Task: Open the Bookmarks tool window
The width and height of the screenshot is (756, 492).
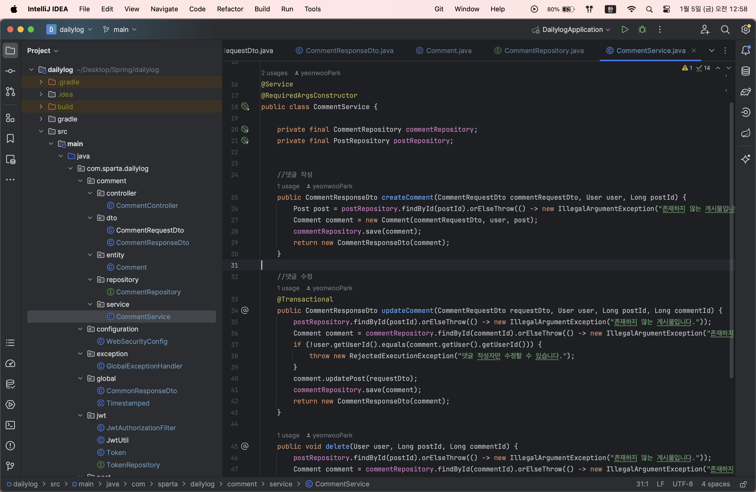Action: coord(10,139)
